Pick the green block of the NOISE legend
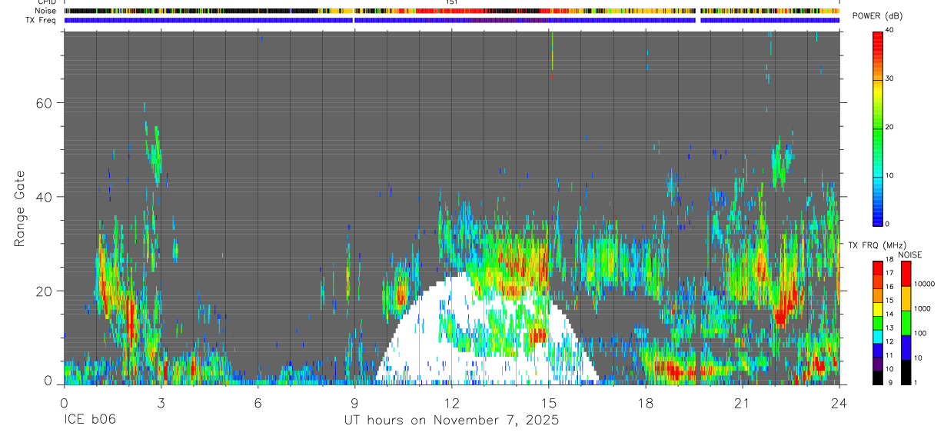Image resolution: width=944 pixels, height=436 pixels. 906,323
